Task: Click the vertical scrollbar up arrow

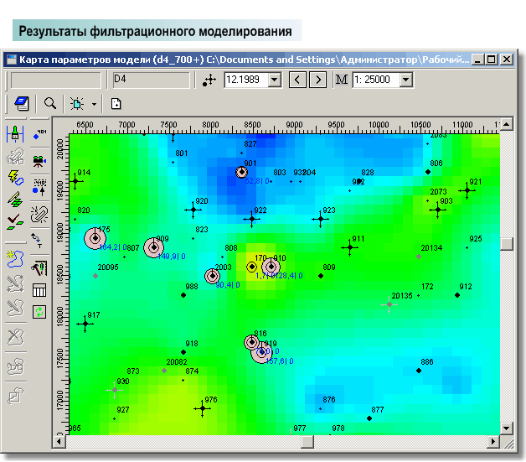Action: [507, 124]
